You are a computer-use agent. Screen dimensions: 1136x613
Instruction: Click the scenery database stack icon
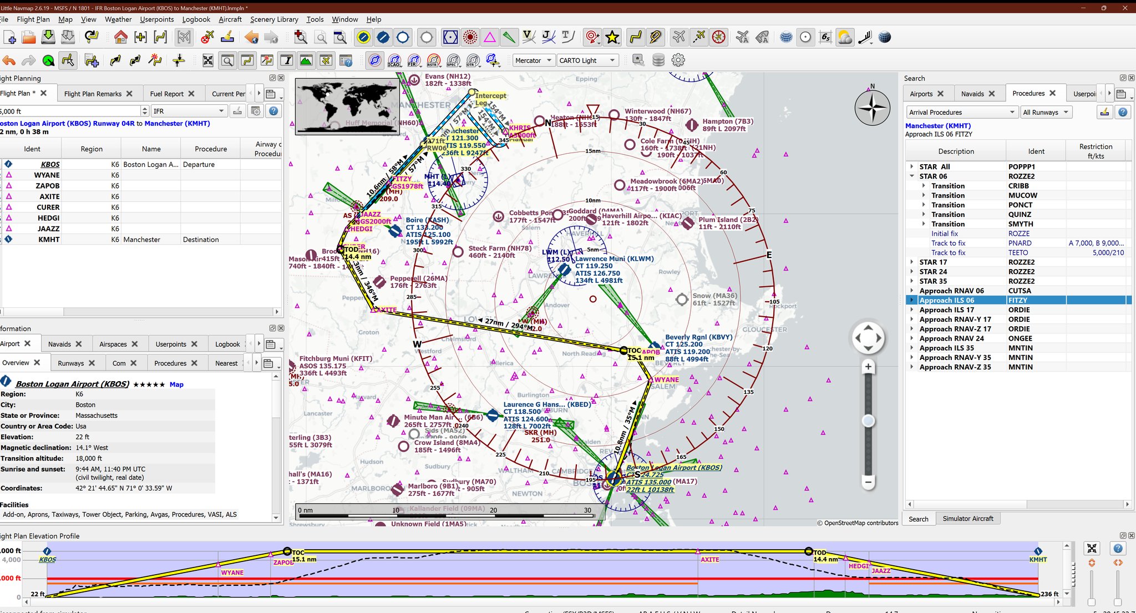click(x=658, y=60)
